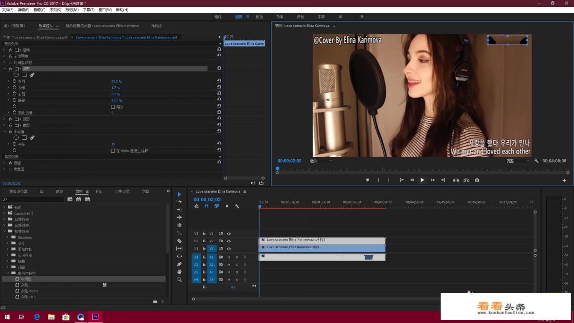Collapse the 杂色与颗粒 effects folder
The width and height of the screenshot is (574, 323).
click(x=8, y=273)
